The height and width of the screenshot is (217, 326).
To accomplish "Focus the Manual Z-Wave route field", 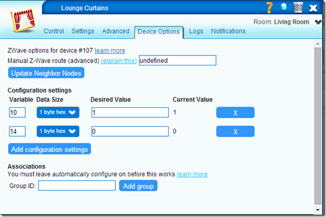I will pyautogui.click(x=178, y=60).
